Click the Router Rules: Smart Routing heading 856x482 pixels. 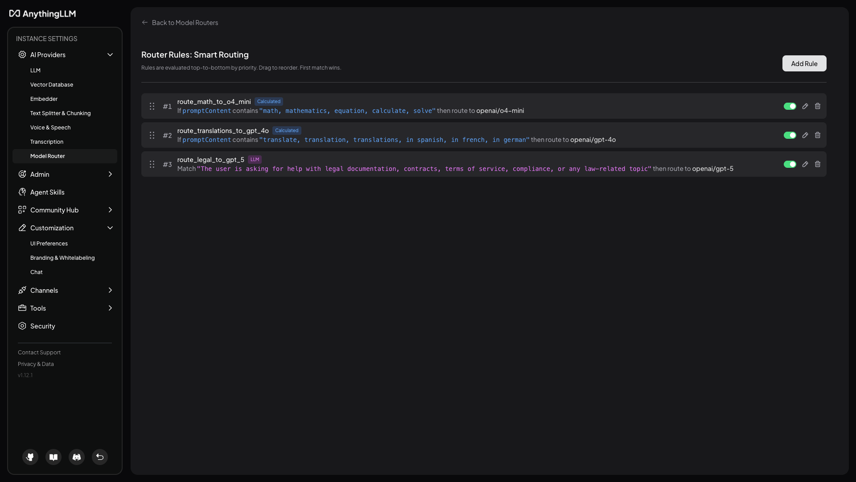[x=195, y=54]
